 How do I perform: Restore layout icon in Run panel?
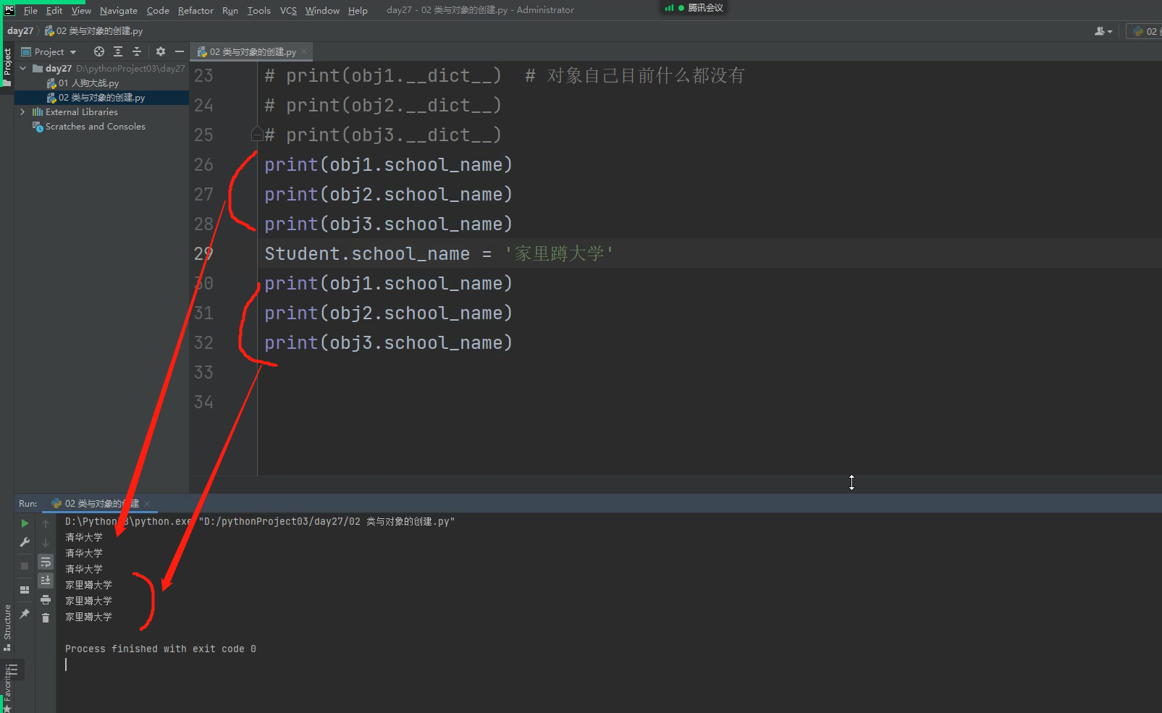click(25, 590)
